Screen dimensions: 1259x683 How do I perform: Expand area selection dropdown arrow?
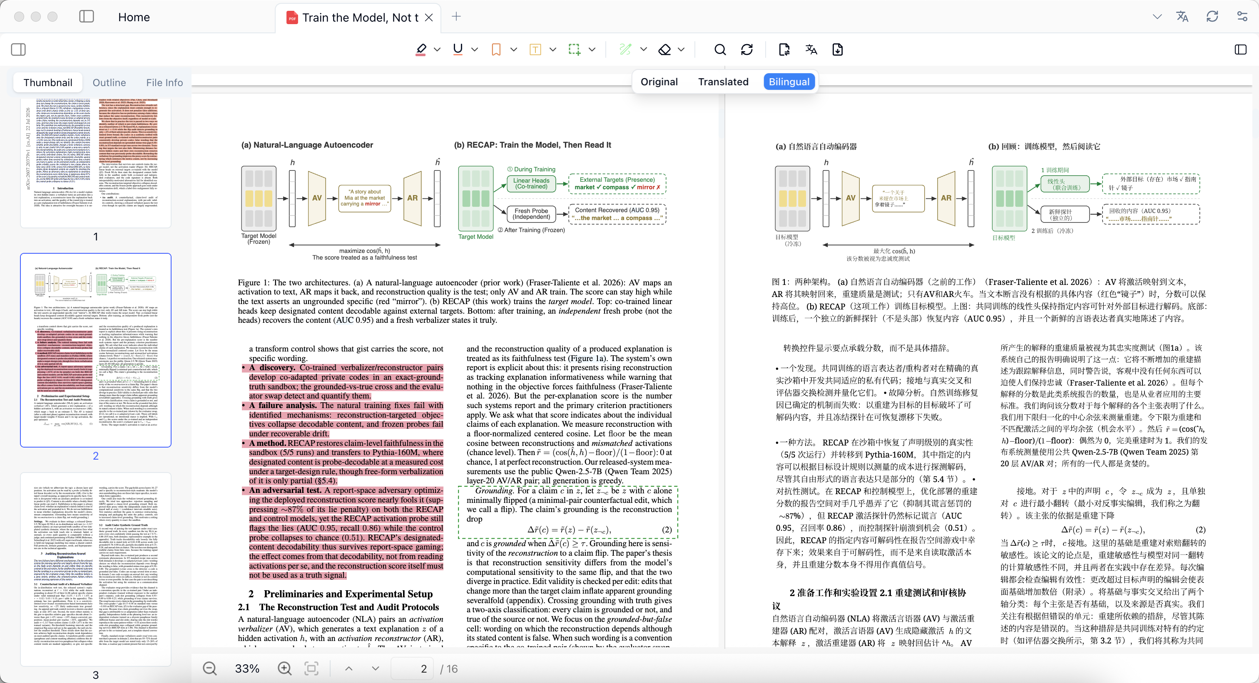(x=592, y=49)
